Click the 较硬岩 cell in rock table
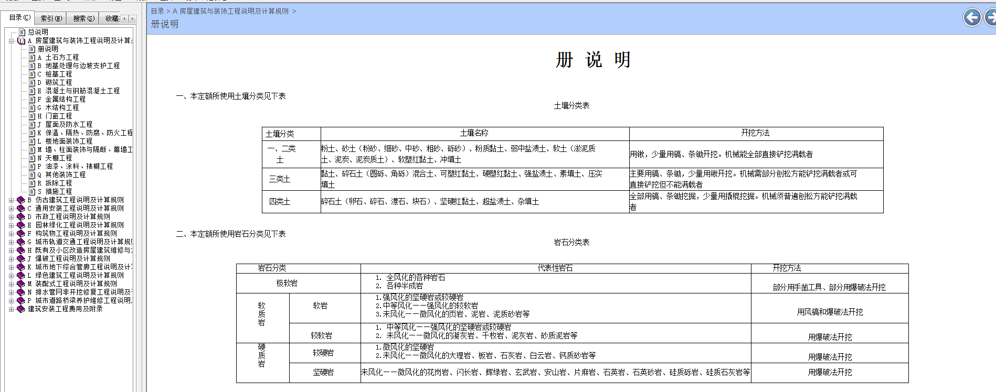This screenshot has height=392, width=996. coord(325,353)
